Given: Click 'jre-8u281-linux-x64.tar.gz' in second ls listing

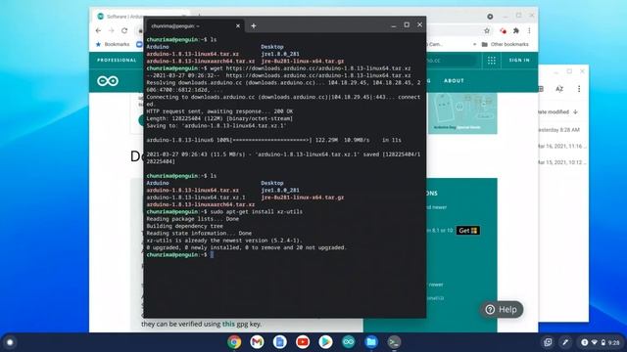Looking at the screenshot, I should click(303, 198).
